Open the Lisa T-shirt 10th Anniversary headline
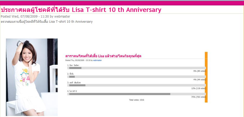This screenshot has width=244, height=117. point(81,10)
